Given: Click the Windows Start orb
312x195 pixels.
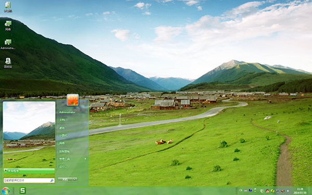Looking at the screenshot, I should tap(6, 191).
